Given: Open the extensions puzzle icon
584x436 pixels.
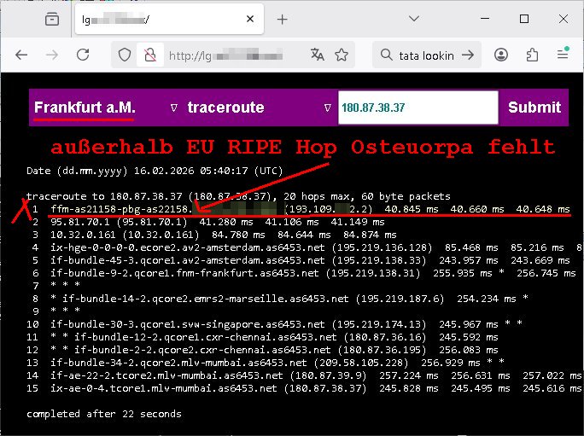Looking at the screenshot, I should 532,55.
